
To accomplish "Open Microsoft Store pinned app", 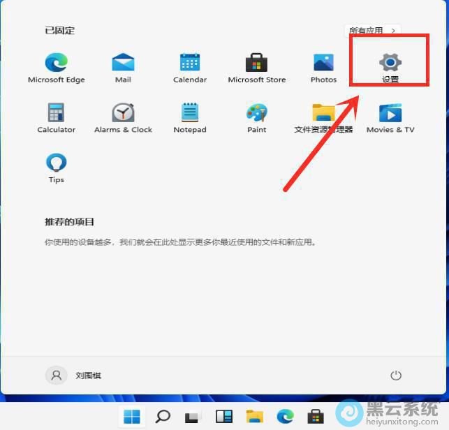I will point(256,64).
